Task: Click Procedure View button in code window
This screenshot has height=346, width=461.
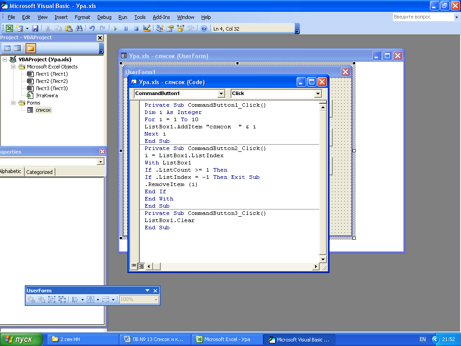Action: pyautogui.click(x=134, y=266)
